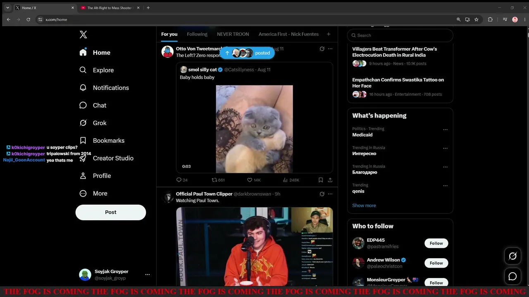Open account options beside Soyjak Groyper
The image size is (529, 297).
147,275
